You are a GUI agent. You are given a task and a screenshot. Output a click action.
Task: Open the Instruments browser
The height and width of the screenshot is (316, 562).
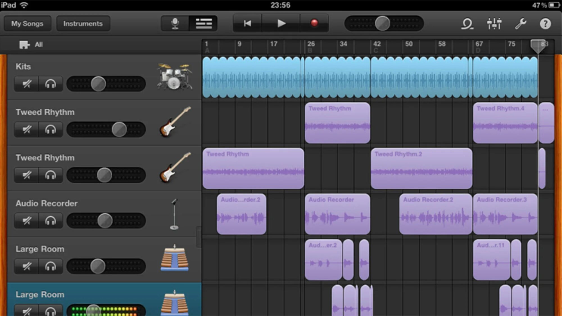(x=83, y=23)
